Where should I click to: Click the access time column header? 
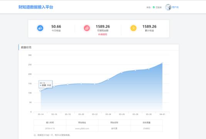click(x=50, y=122)
